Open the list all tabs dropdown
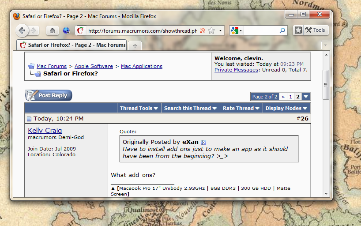Screen dimensions: 361x226 pyautogui.click(x=325, y=45)
